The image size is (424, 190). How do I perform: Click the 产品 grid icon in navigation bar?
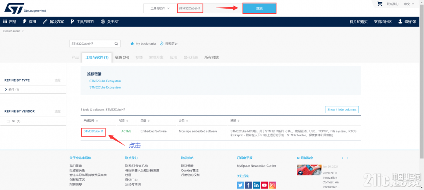click(5, 22)
